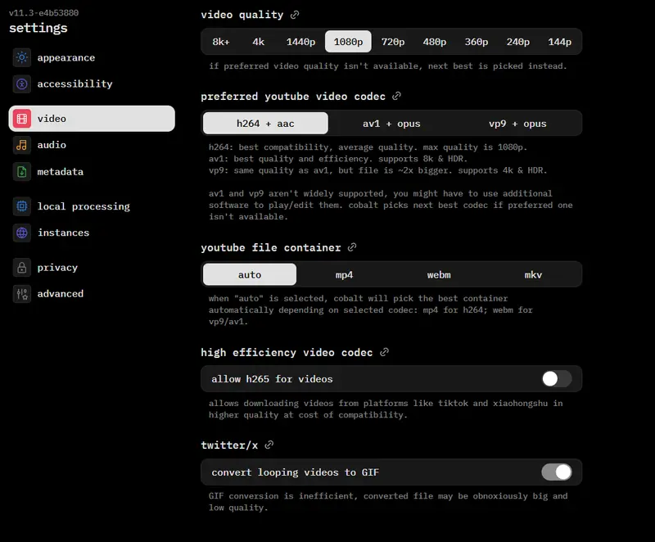Screen dimensions: 655x542
Task: Click the accessibility icon in sidebar
Action: pyautogui.click(x=22, y=84)
